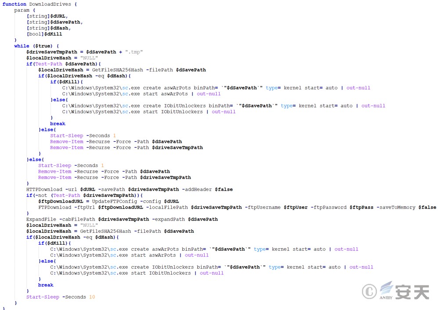Click the '-config' parameter

tap(151, 201)
